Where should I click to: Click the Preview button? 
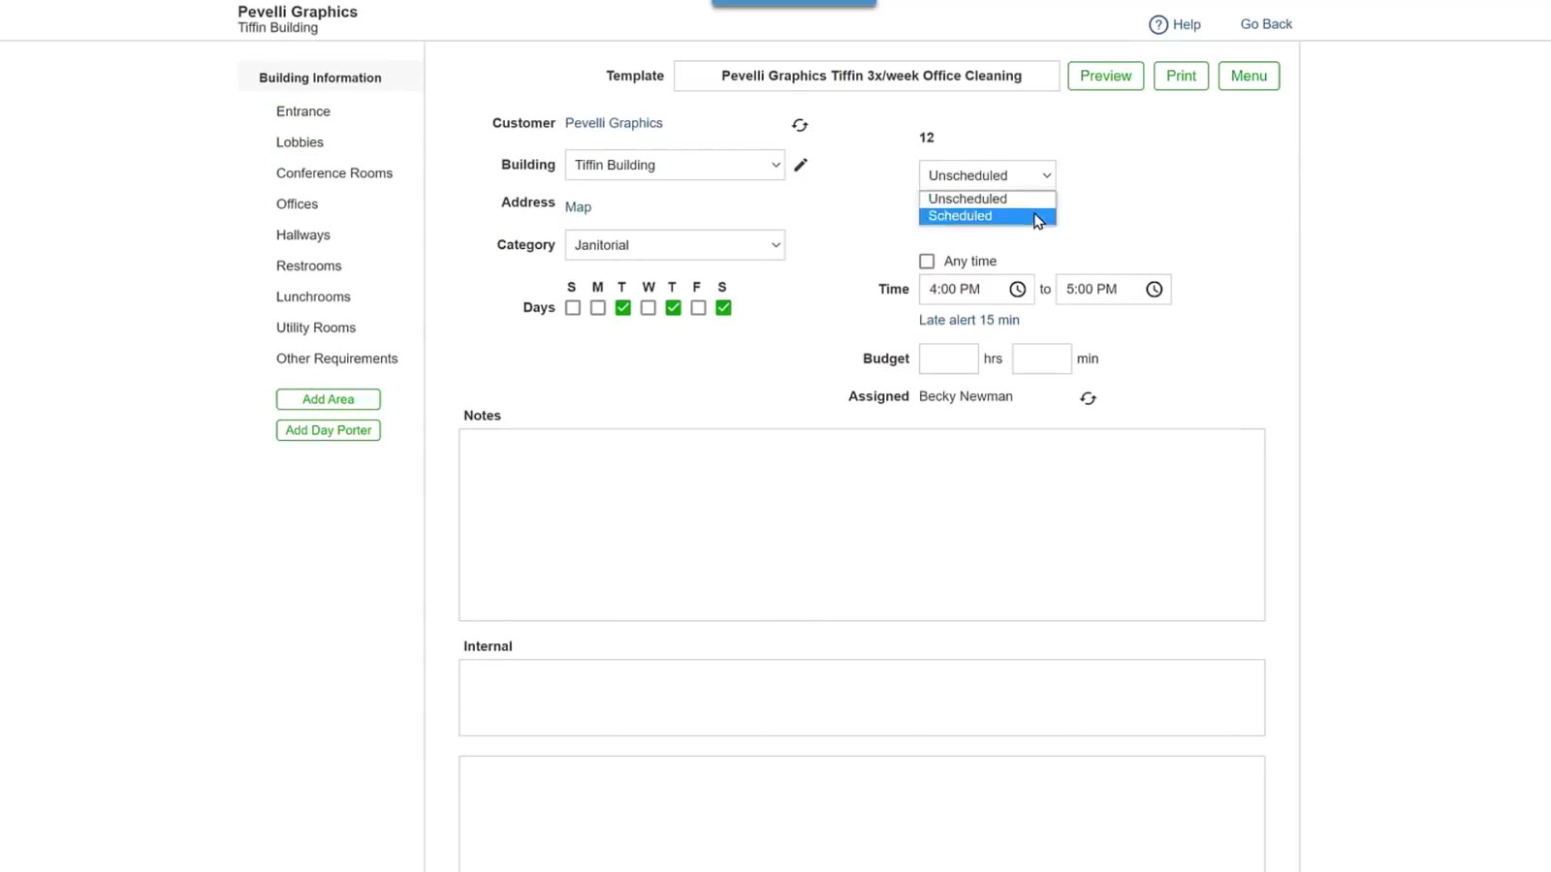click(1106, 76)
